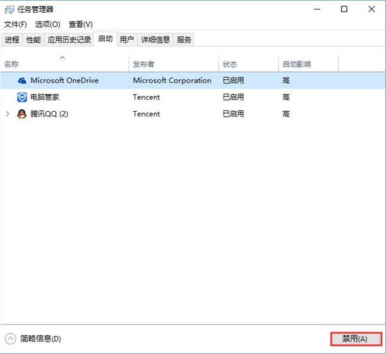Click 高 impact value in OneDrive row
Viewport: 386px width, 354px height.
[286, 80]
